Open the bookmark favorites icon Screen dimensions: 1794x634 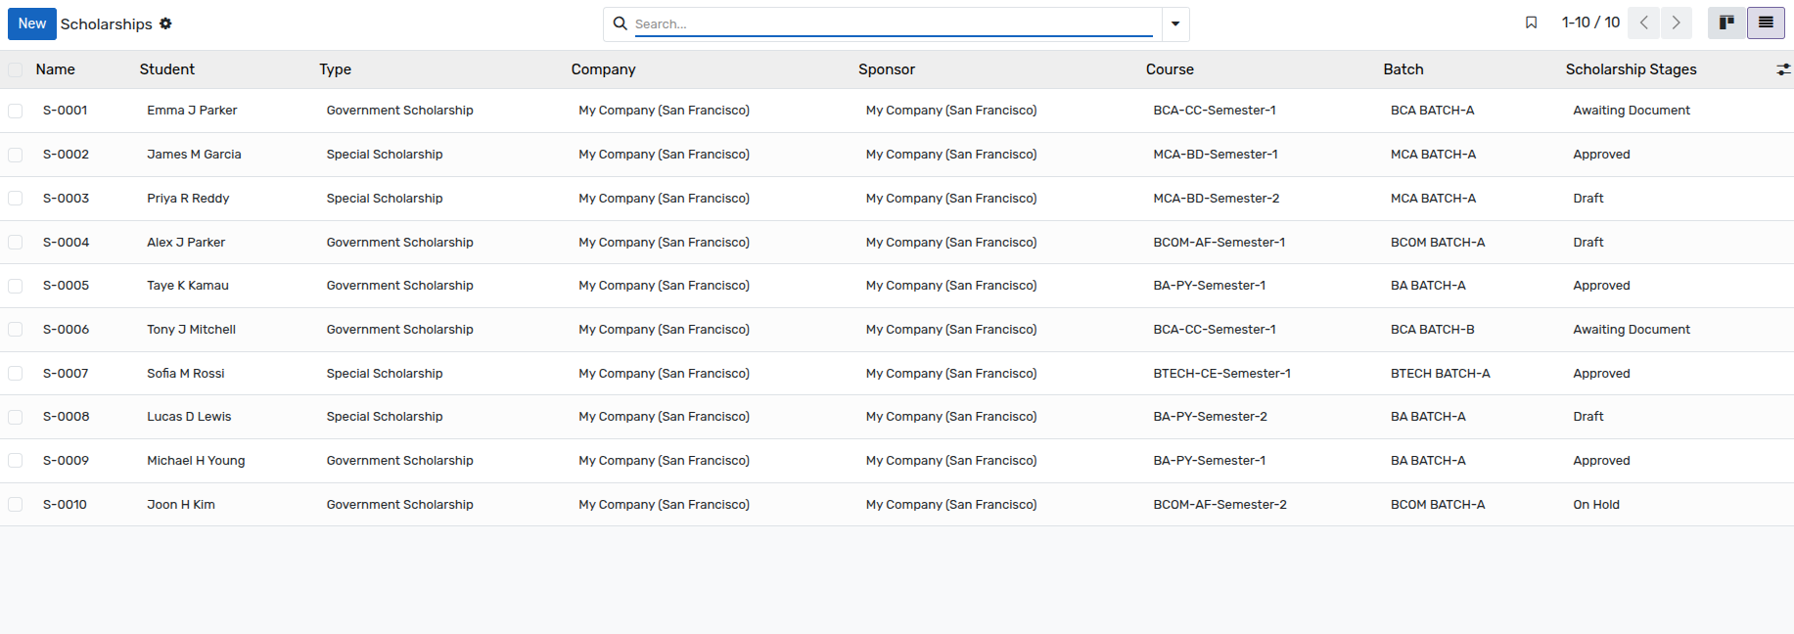1532,23
